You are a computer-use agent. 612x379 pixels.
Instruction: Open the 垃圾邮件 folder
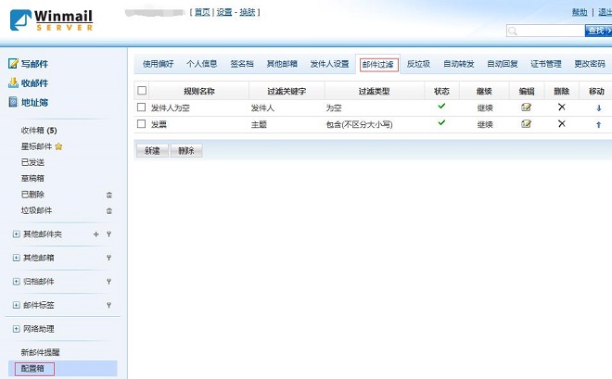(x=37, y=210)
